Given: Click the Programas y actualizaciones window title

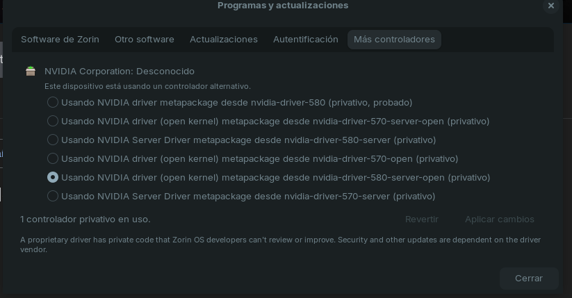Looking at the screenshot, I should click(x=283, y=6).
